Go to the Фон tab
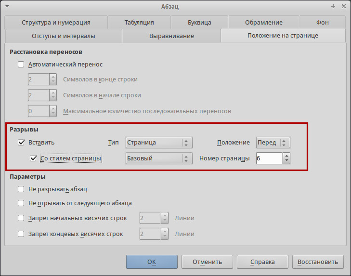The width and height of the screenshot is (351, 276). (322, 23)
